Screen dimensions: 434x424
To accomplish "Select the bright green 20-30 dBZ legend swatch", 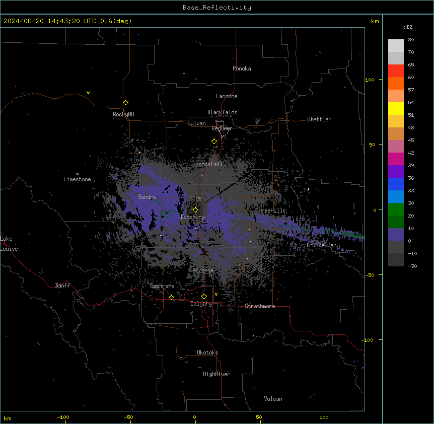I will tap(396, 209).
